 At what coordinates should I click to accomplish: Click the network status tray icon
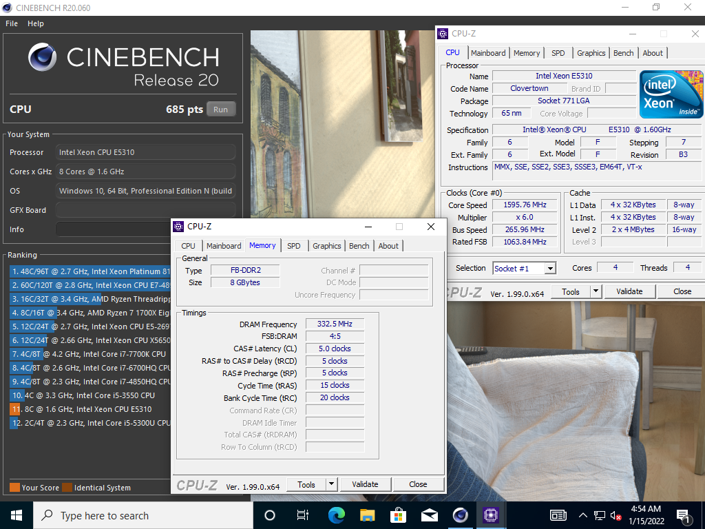click(x=600, y=515)
